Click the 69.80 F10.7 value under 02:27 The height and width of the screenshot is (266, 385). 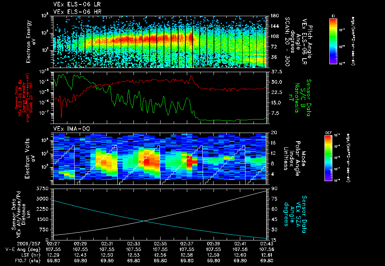click(53, 261)
